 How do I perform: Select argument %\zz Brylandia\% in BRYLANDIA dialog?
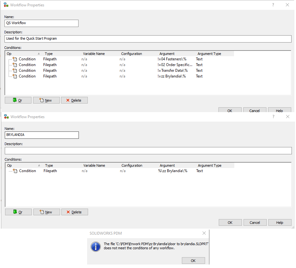click(x=173, y=171)
